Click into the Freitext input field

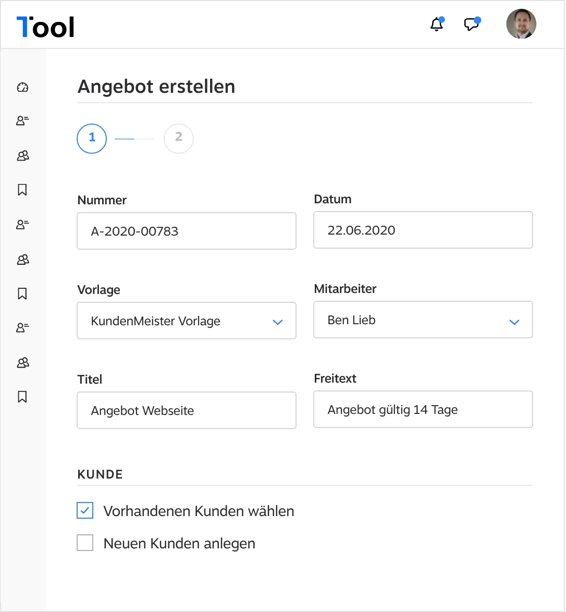coord(423,410)
